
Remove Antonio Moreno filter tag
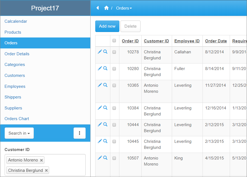click(x=41, y=160)
